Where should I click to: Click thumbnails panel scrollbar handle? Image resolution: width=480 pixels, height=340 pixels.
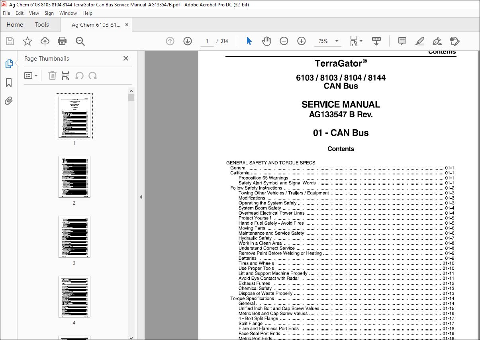click(131, 98)
